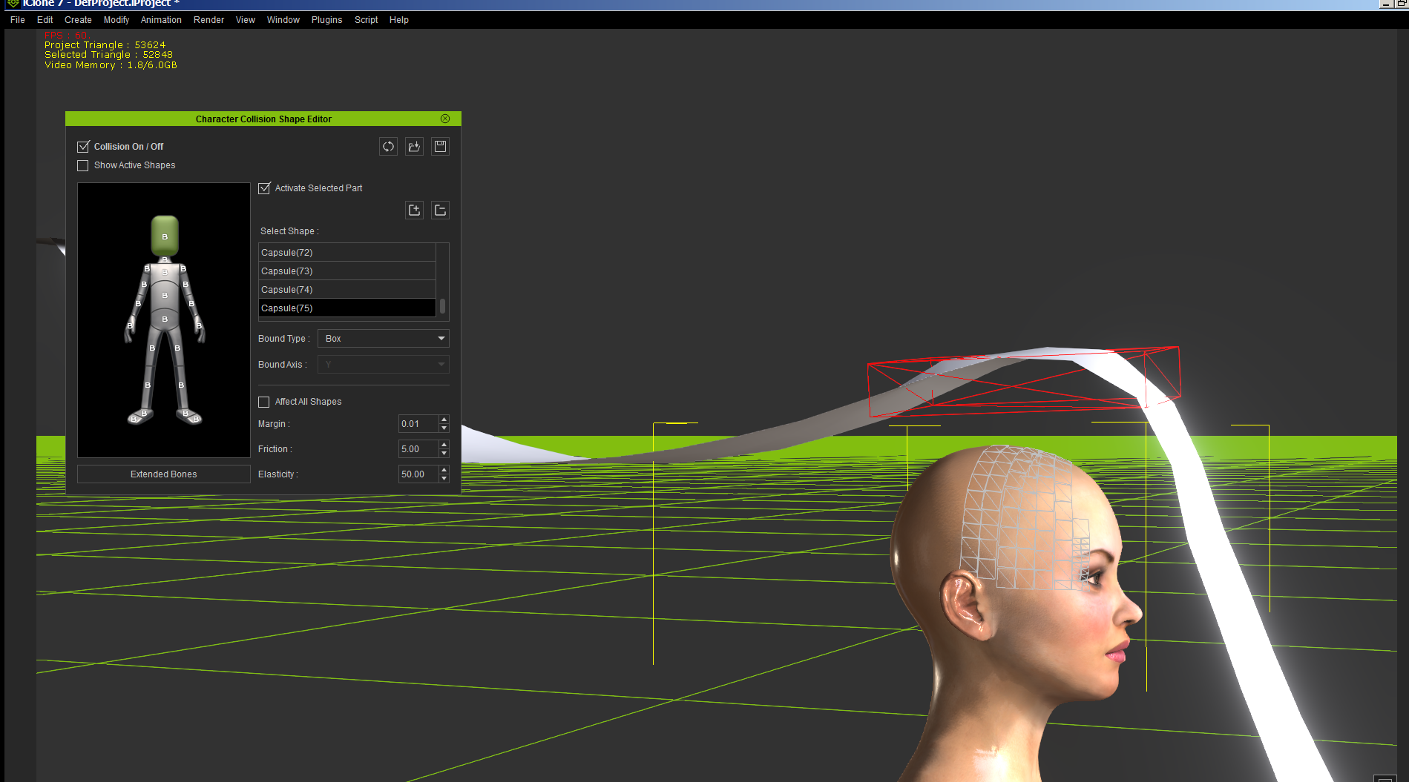Open the File menu
Viewport: 1409px width, 782px height.
(18, 20)
